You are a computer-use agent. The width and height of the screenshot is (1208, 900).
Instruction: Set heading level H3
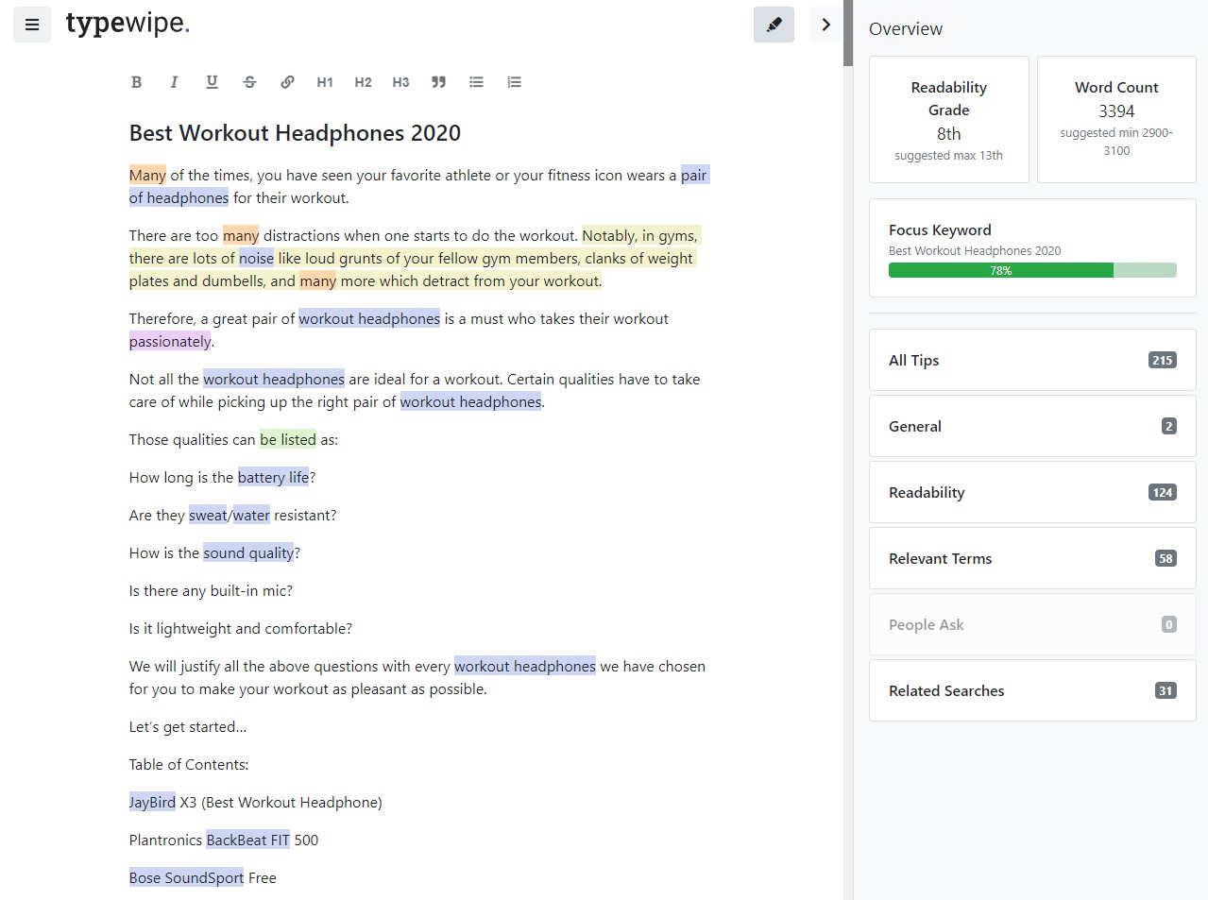point(400,82)
